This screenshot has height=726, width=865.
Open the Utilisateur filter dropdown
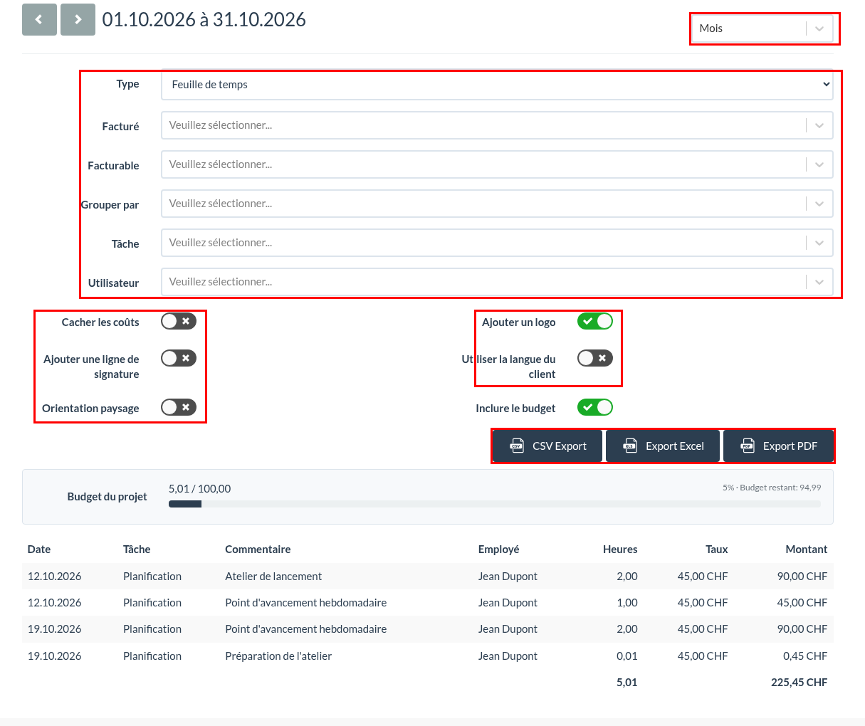[x=497, y=282]
